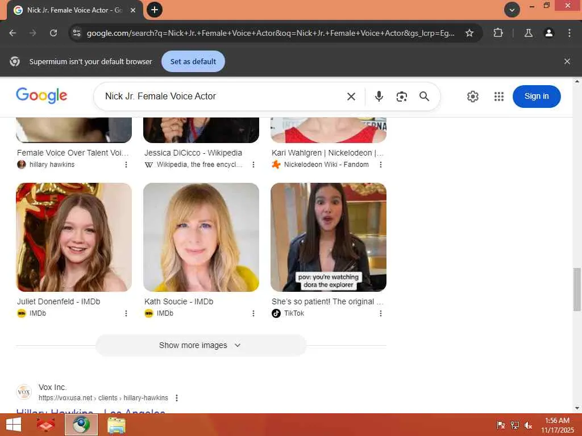Close the Nick Jr. Female Voice Actor tab
This screenshot has width=582, height=436.
(x=133, y=10)
